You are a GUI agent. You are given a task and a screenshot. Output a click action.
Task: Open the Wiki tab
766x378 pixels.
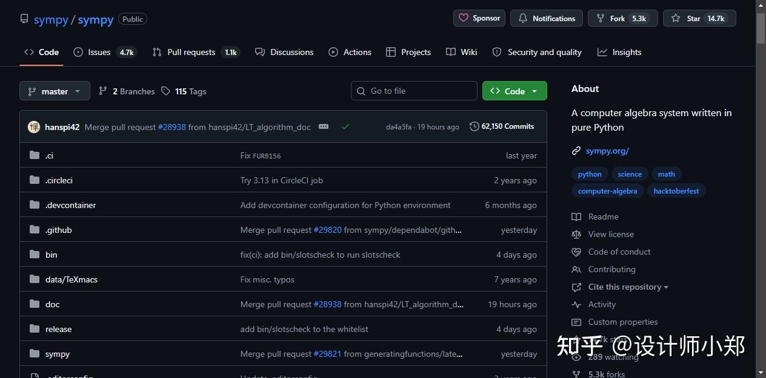pos(462,52)
